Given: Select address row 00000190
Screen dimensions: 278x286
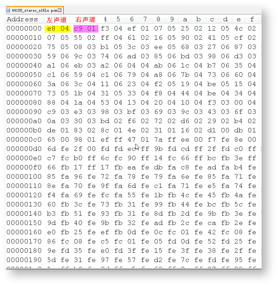Looking at the screenshot, I should 24,260.
